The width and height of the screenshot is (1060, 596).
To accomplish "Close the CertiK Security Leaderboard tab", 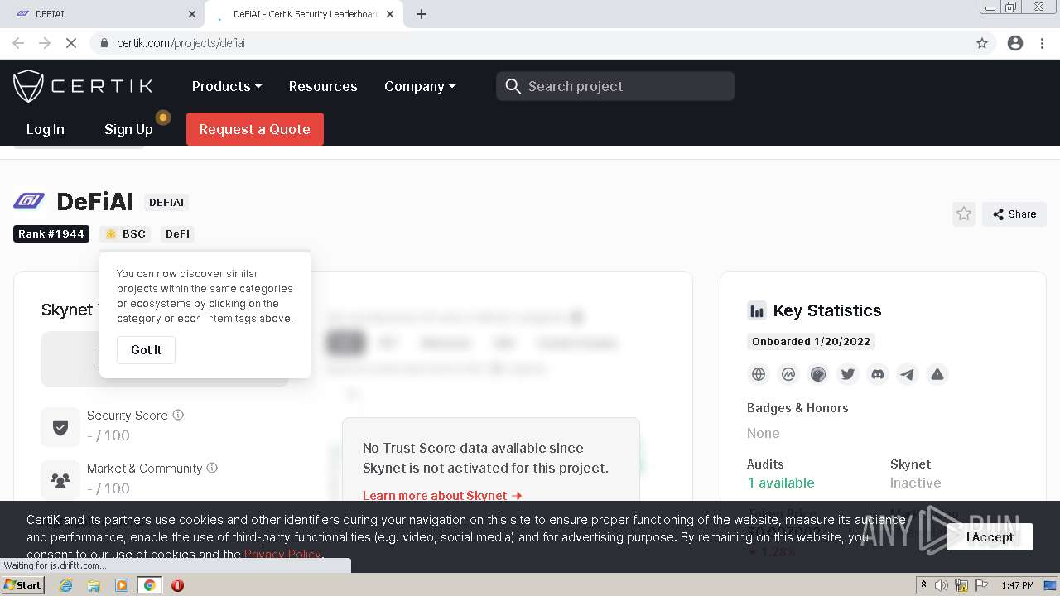I will pyautogui.click(x=391, y=14).
